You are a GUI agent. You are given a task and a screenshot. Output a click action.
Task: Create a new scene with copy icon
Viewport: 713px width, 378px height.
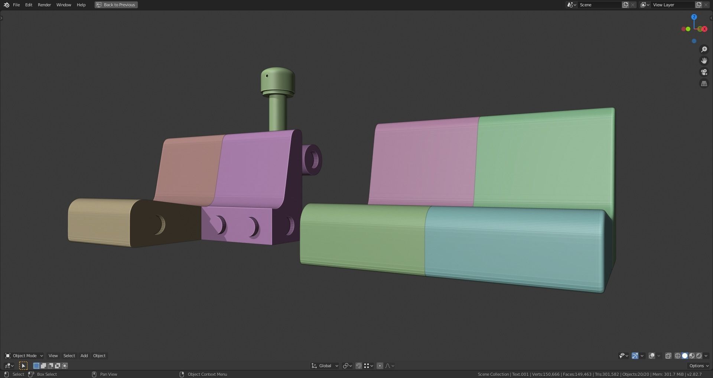[x=626, y=5]
